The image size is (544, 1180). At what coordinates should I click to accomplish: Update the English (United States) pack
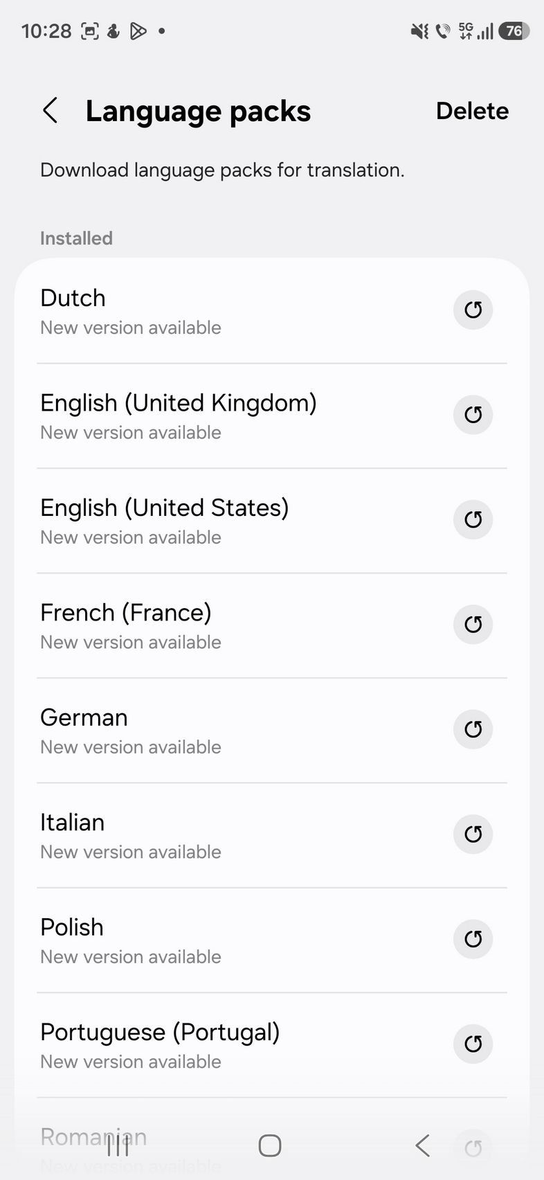(473, 519)
